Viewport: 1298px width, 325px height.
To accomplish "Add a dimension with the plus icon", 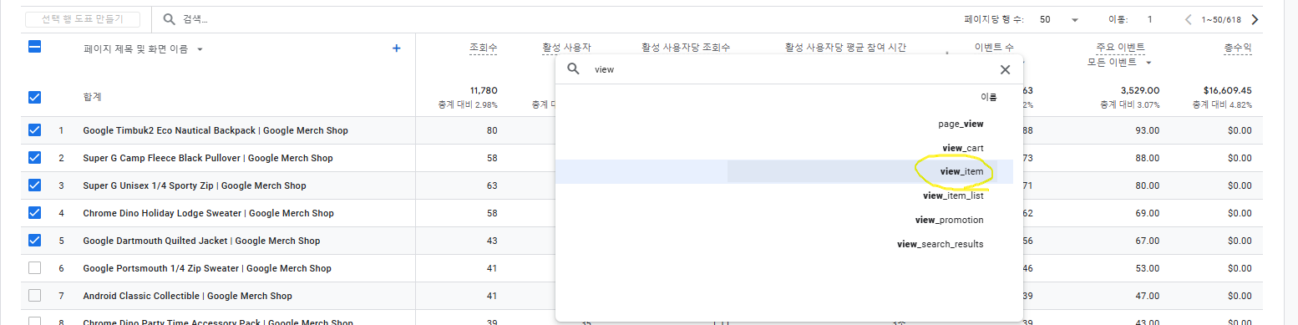I will (397, 48).
